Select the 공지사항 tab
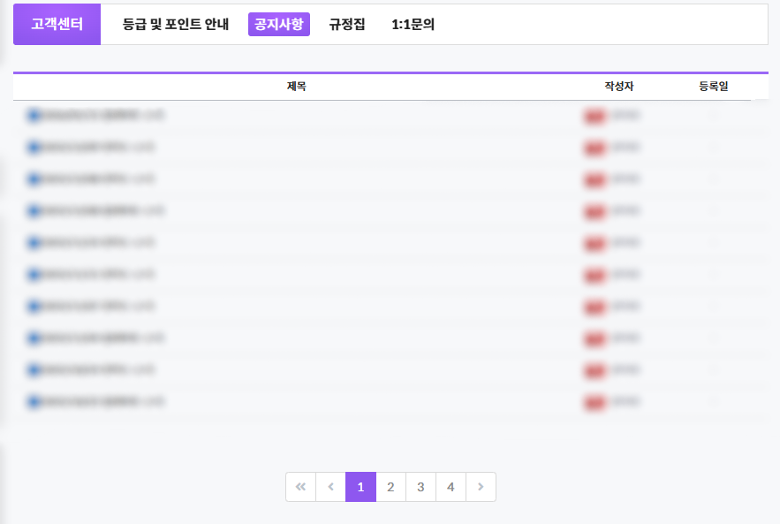Screen dimensions: 780x524 (278, 25)
